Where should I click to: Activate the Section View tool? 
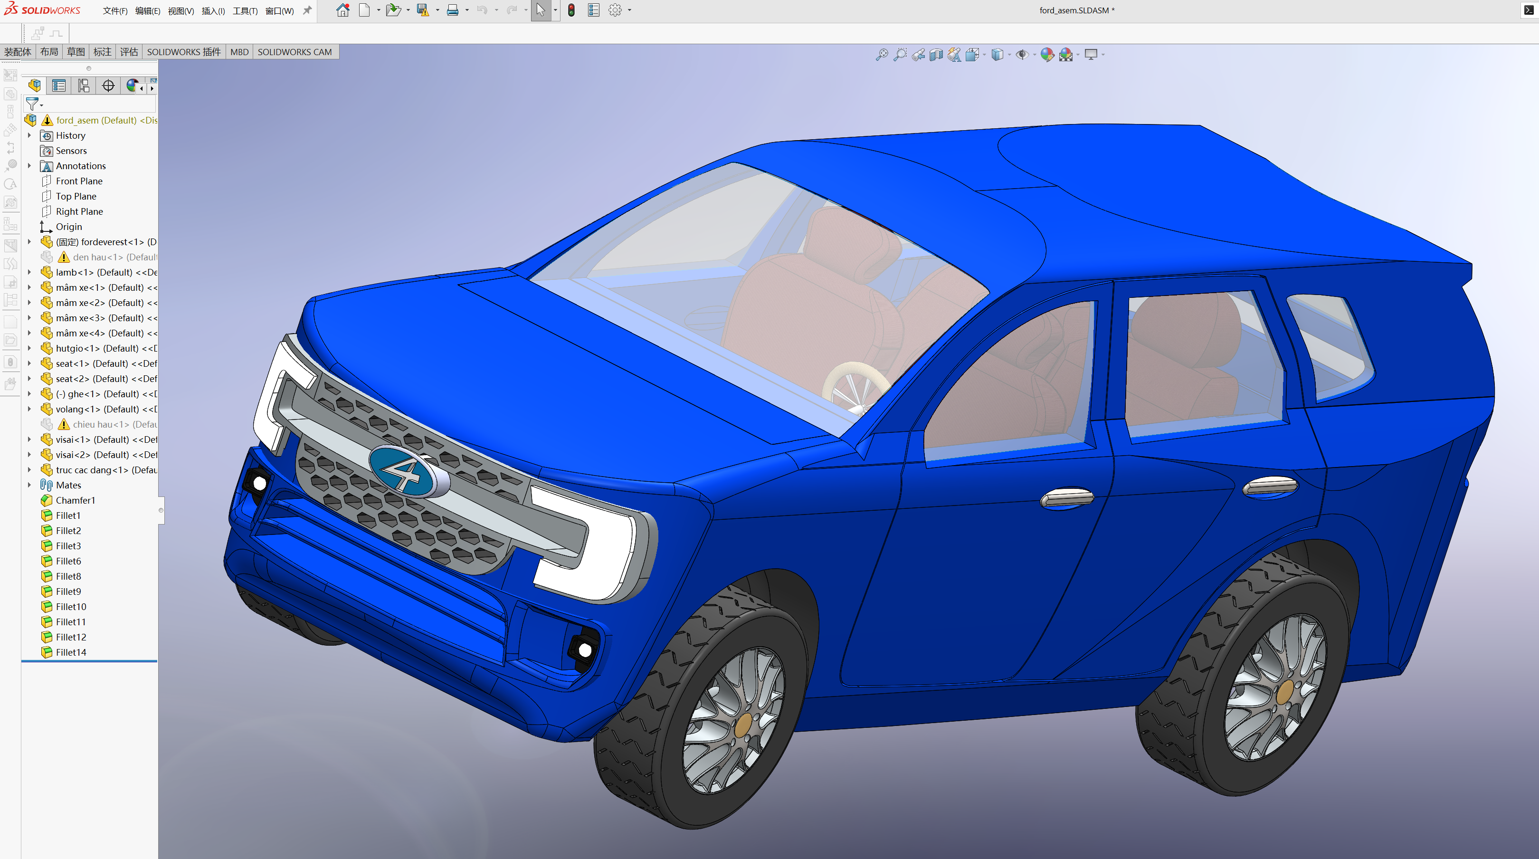tap(936, 55)
